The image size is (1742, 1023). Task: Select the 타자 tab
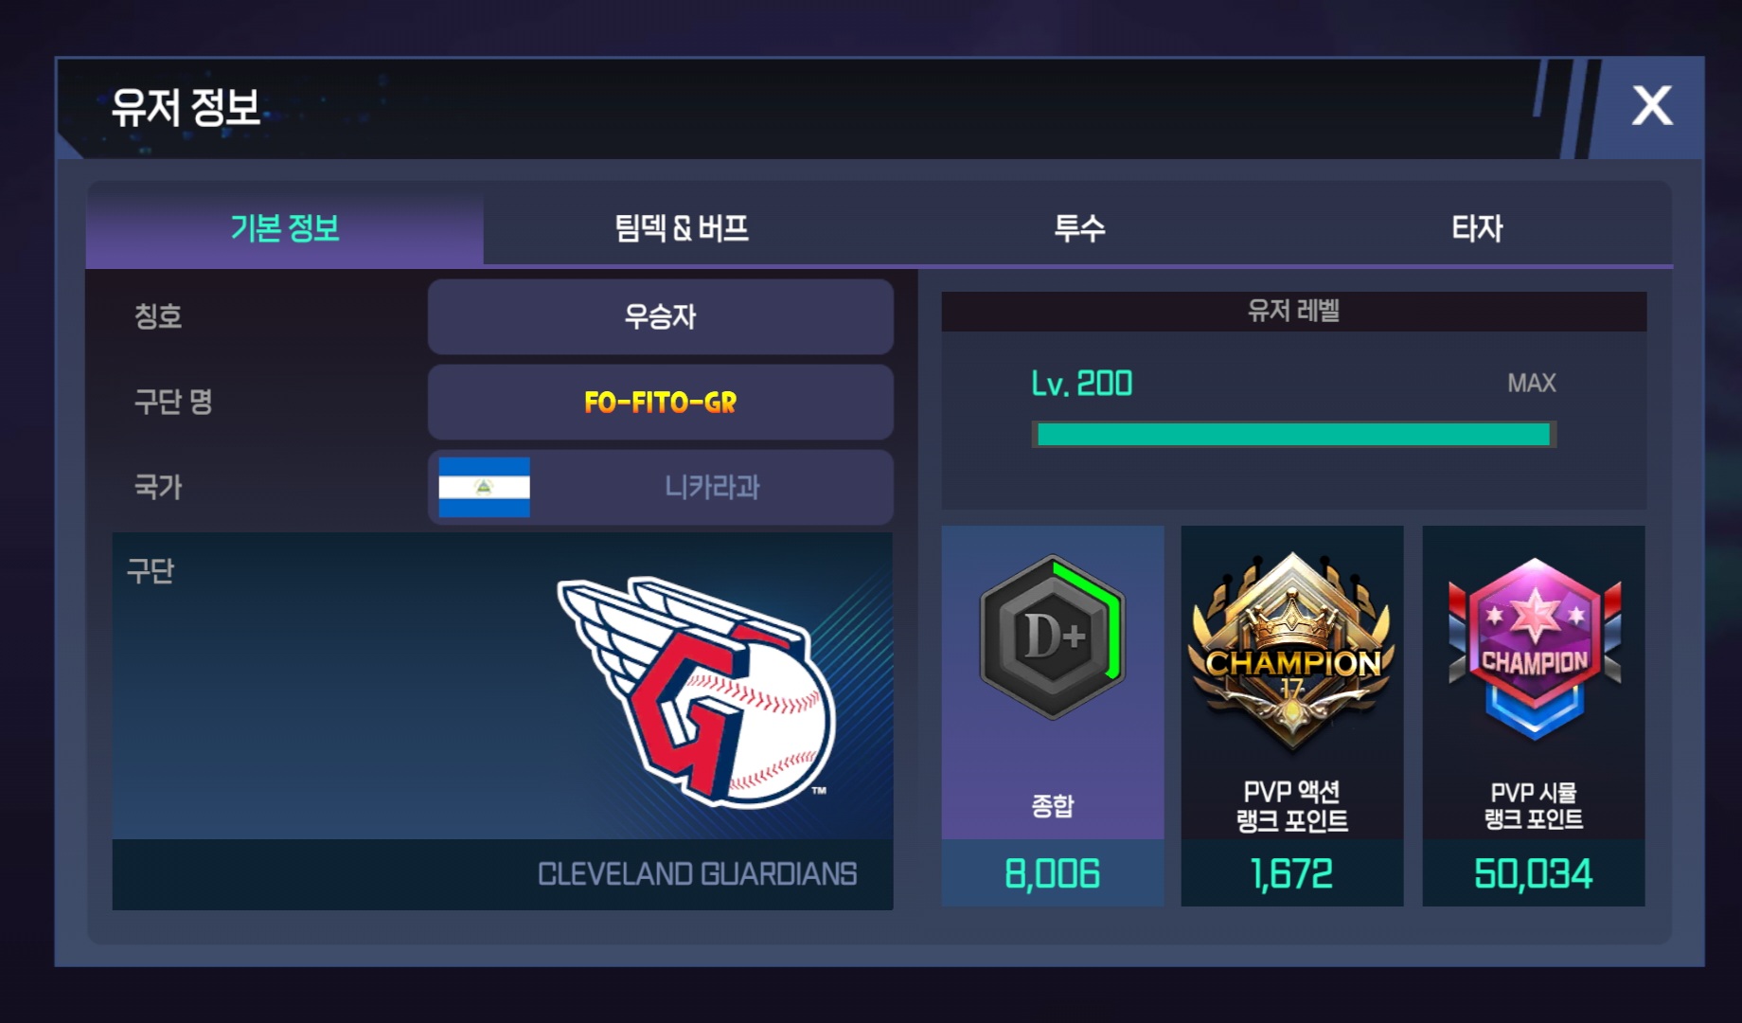click(1476, 227)
